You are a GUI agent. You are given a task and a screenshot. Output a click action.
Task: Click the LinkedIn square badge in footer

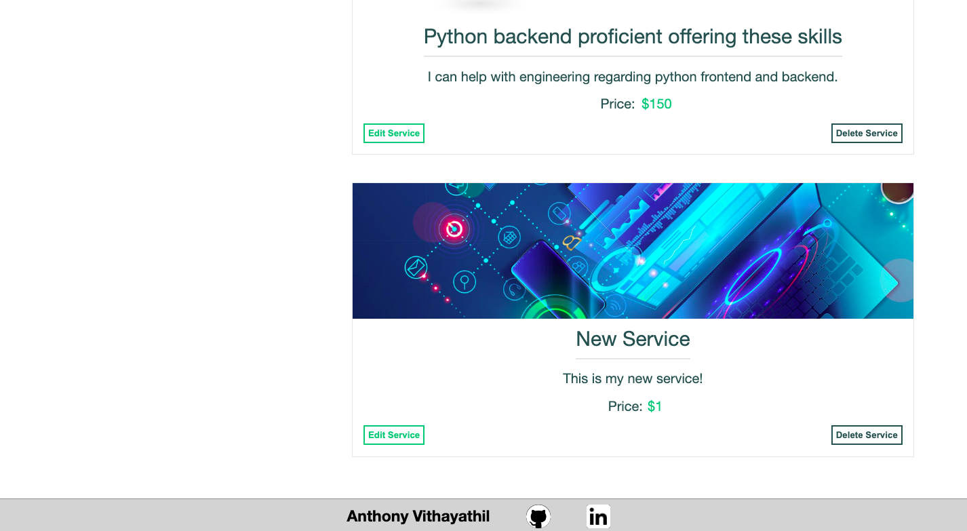tap(598, 516)
